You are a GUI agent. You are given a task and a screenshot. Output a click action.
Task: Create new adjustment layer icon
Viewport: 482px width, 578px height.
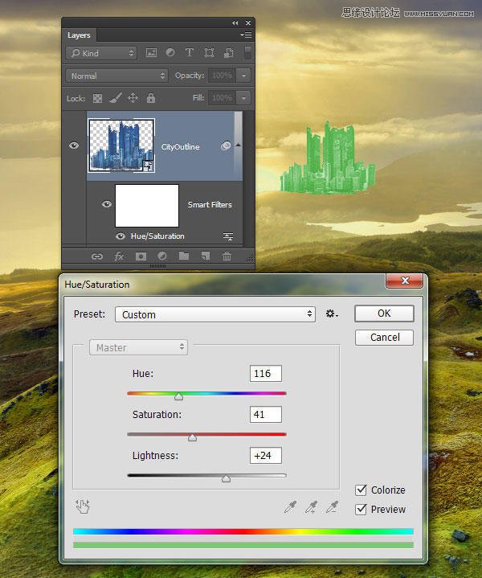pyautogui.click(x=162, y=256)
